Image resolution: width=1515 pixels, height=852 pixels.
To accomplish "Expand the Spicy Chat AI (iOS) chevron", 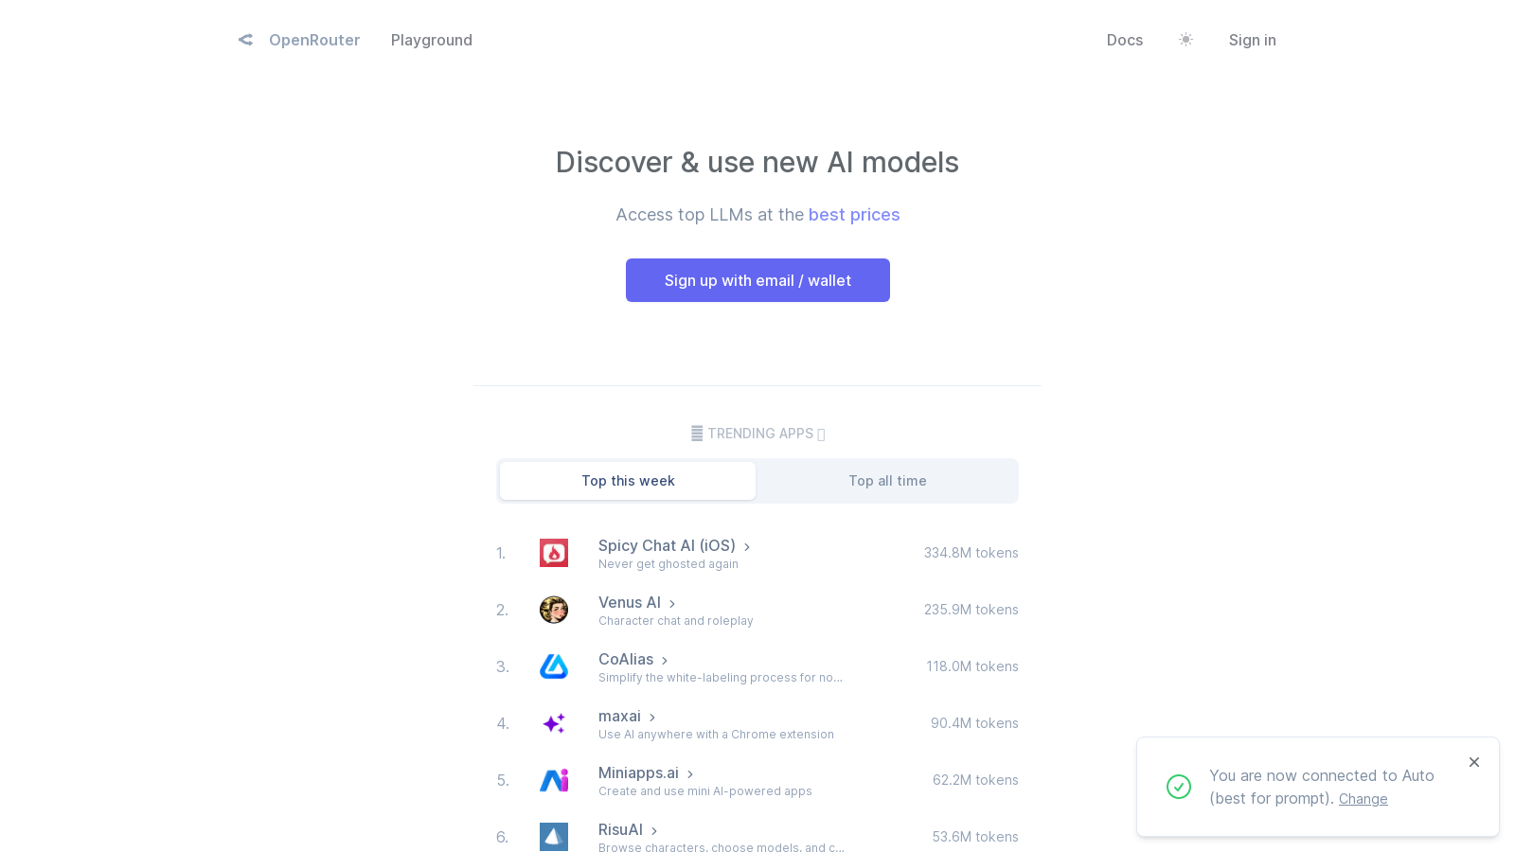I will point(747,547).
